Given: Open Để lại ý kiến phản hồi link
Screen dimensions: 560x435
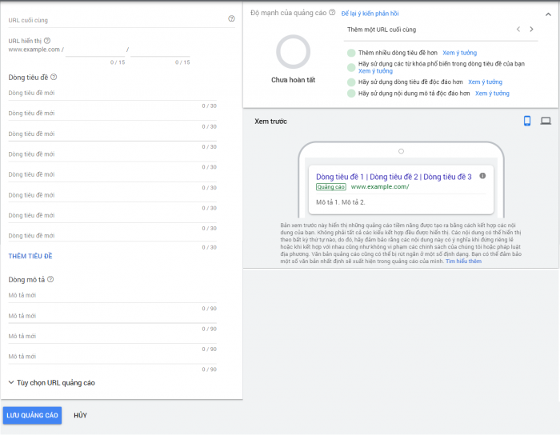Looking at the screenshot, I should (370, 14).
